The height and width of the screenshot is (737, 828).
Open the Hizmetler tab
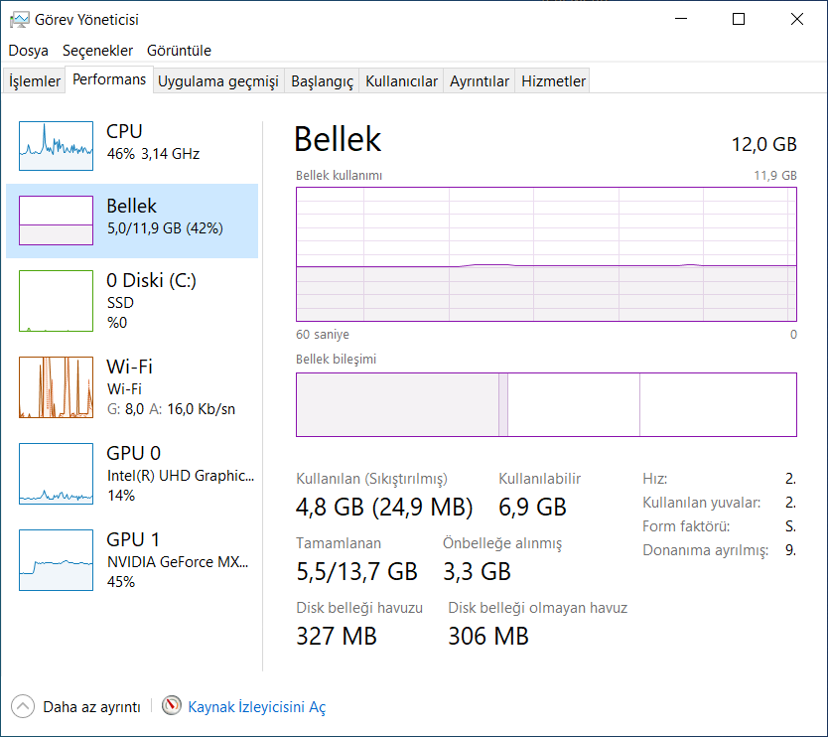pyautogui.click(x=553, y=81)
